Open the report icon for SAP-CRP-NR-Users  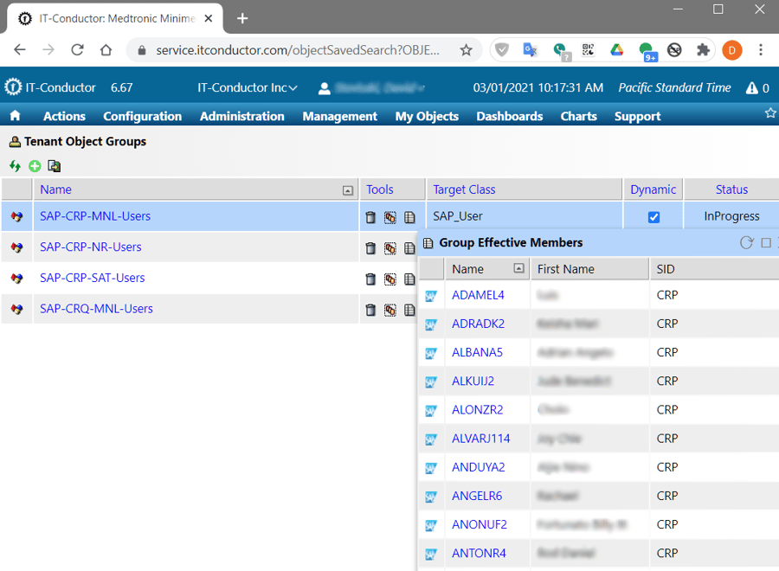coord(409,248)
